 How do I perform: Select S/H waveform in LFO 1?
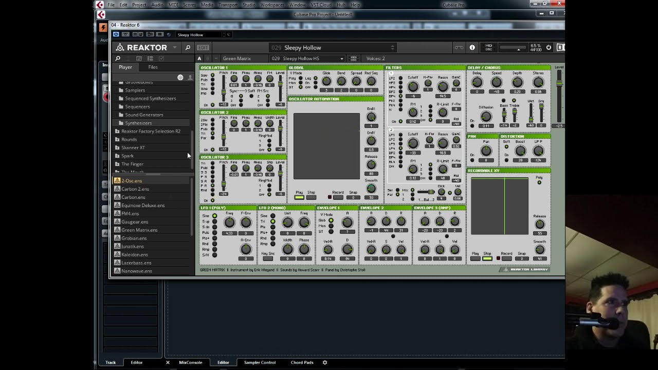point(214,255)
